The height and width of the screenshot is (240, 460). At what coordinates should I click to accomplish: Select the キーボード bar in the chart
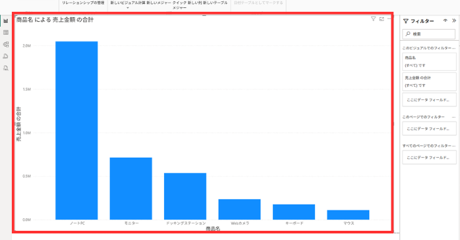pyautogui.click(x=294, y=212)
